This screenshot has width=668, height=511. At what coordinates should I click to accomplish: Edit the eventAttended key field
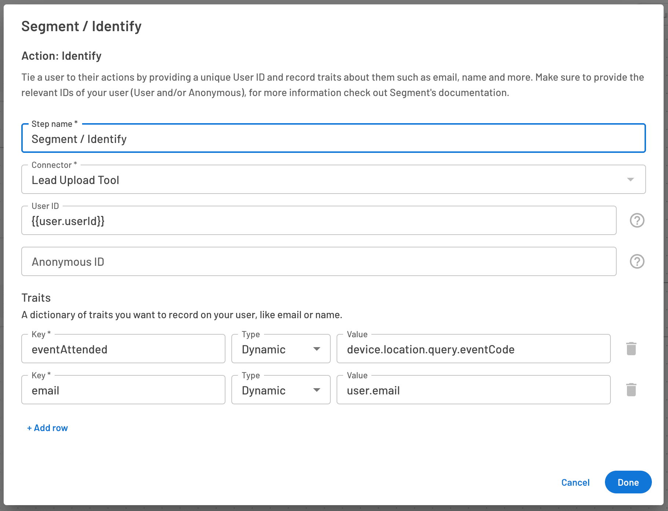tap(123, 349)
